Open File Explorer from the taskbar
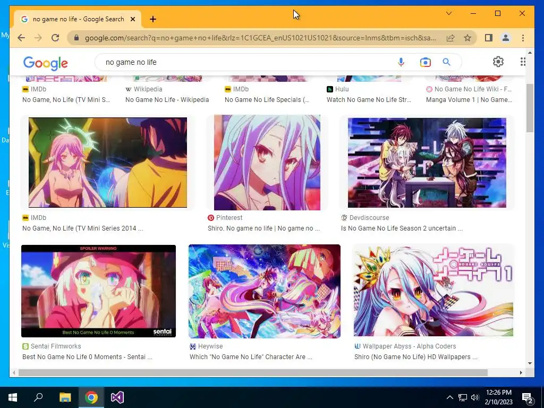The width and height of the screenshot is (544, 408). pyautogui.click(x=65, y=397)
